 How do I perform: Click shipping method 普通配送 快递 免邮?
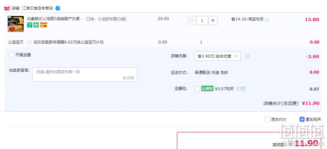pos(211,73)
